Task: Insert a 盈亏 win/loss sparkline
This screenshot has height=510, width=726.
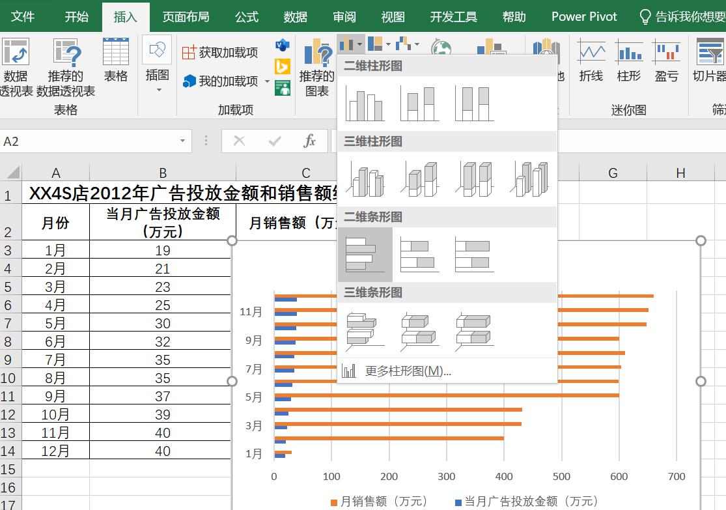Action: [666, 60]
